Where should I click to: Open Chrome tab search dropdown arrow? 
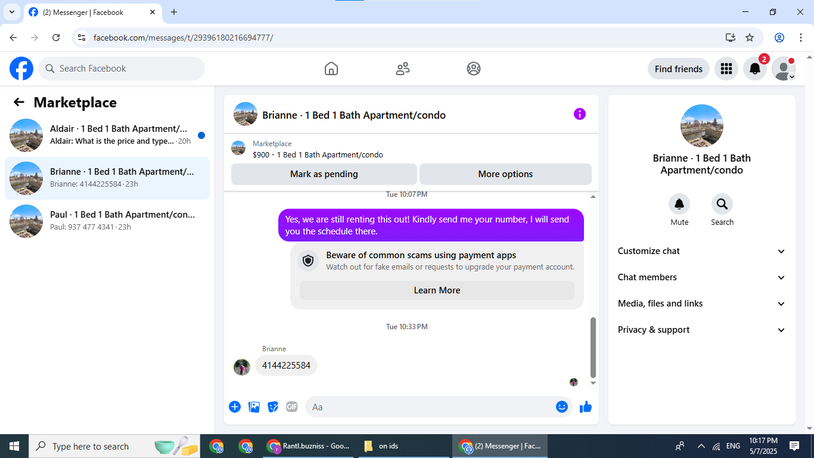click(x=11, y=12)
